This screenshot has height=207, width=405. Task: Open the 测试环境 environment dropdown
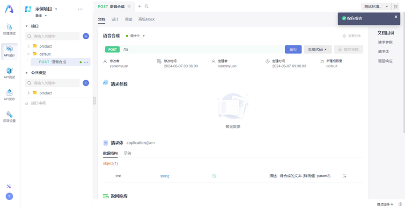(376, 7)
